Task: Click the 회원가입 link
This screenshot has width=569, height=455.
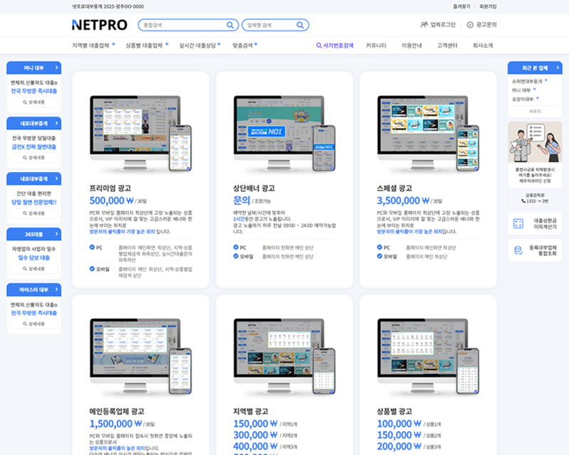Action: tap(488, 6)
